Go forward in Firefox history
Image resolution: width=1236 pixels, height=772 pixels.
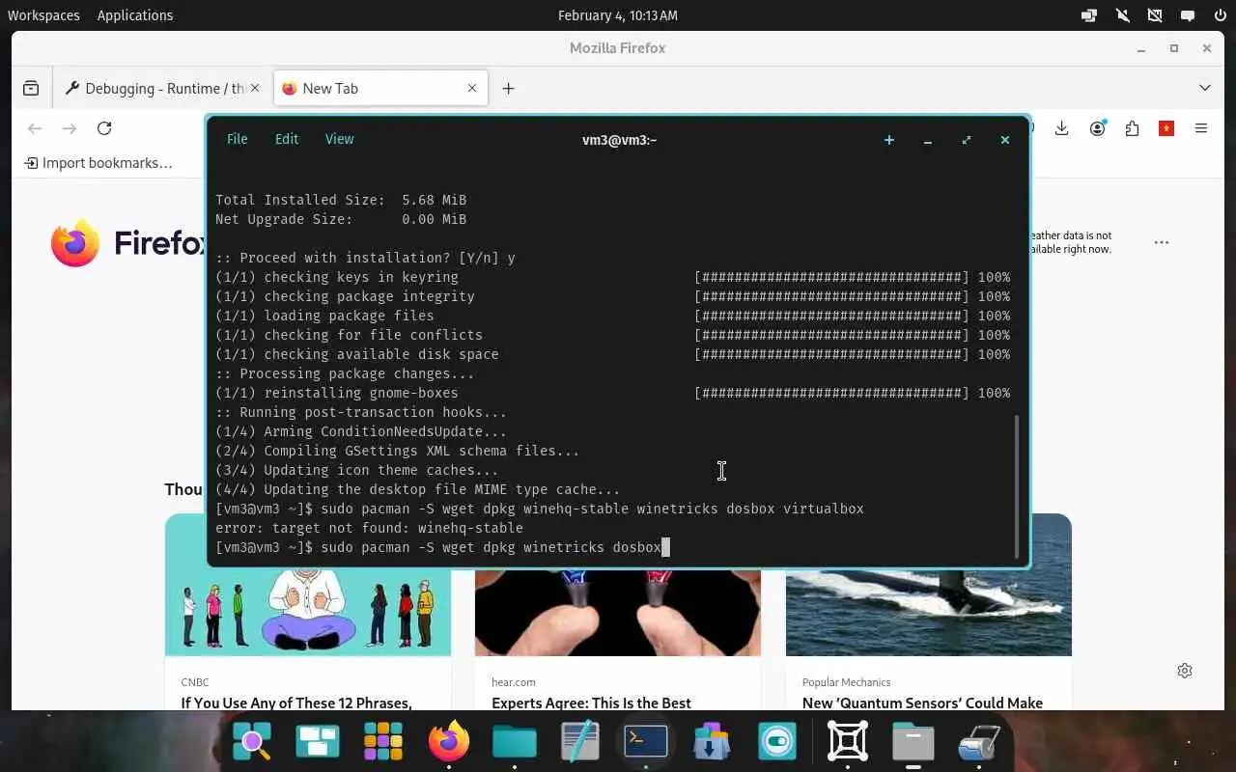pos(70,128)
